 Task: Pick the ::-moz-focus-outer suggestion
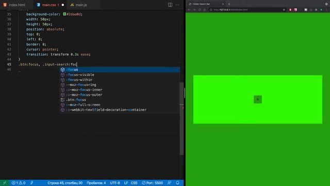pyautogui.click(x=120, y=95)
